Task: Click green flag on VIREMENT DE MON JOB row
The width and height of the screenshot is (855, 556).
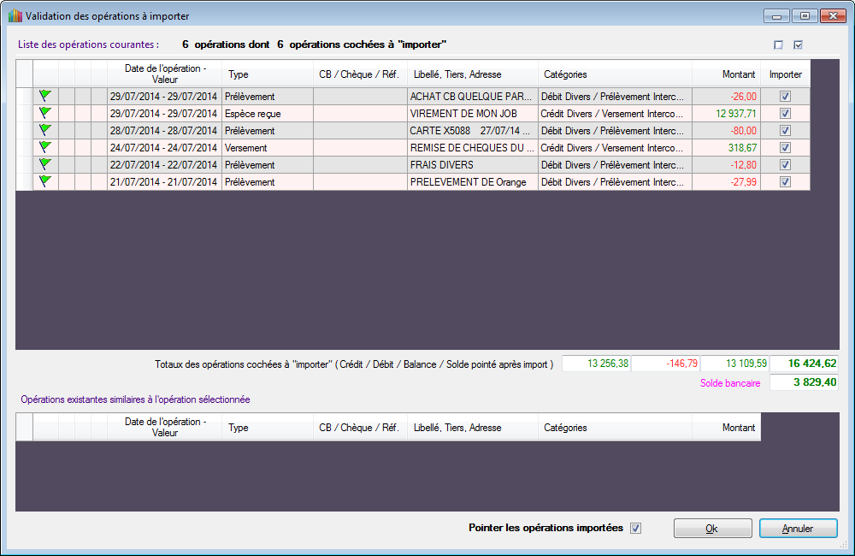Action: pyautogui.click(x=45, y=113)
